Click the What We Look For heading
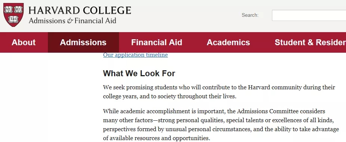Viewport: 346px width, 142px height. pos(139,73)
